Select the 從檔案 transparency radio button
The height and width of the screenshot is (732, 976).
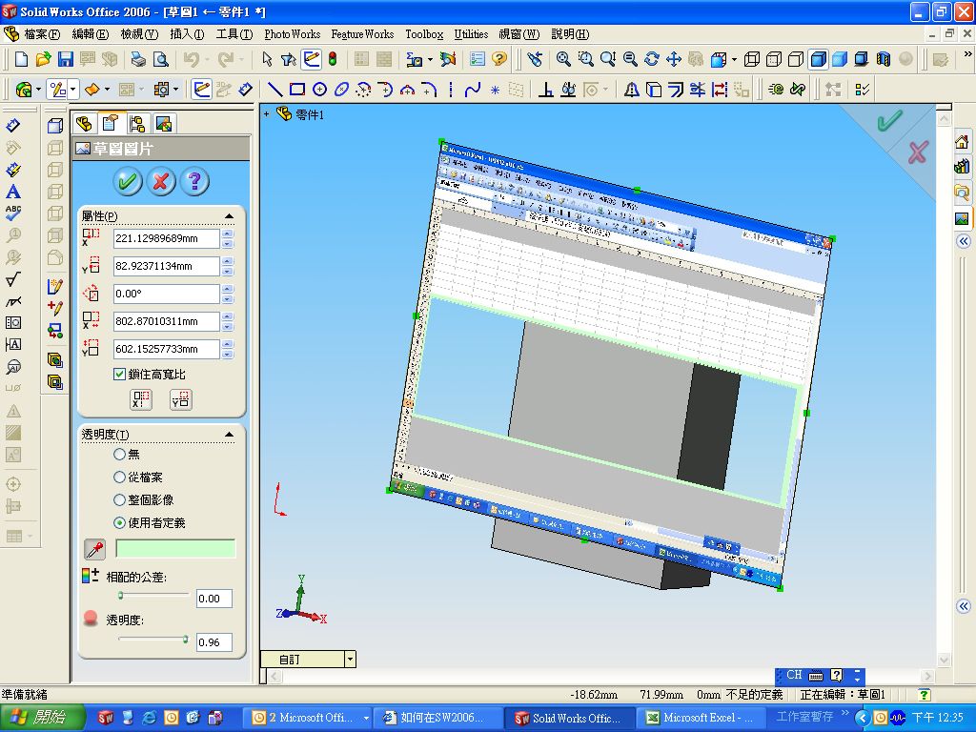pyautogui.click(x=119, y=478)
